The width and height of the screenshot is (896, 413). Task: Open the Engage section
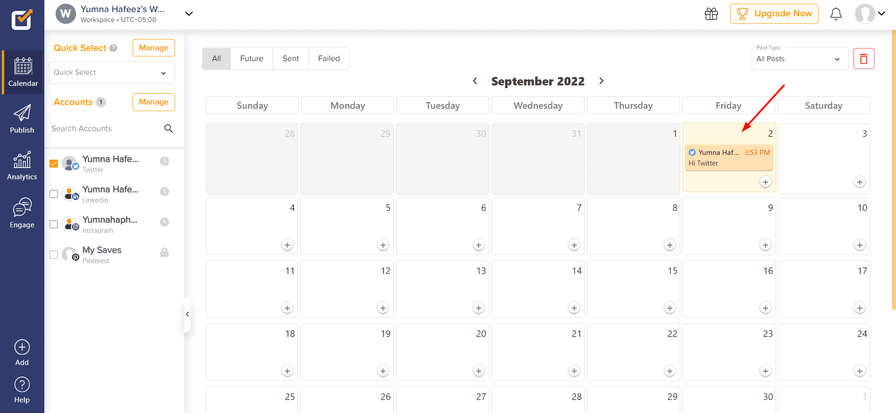coord(22,213)
